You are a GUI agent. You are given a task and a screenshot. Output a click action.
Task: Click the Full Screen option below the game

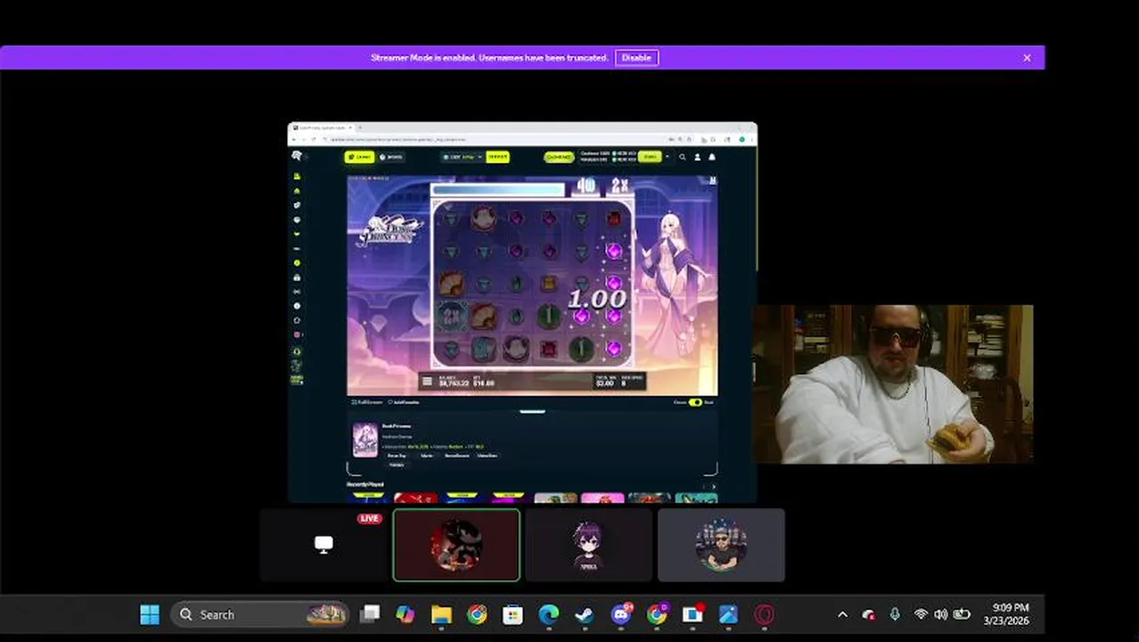coord(366,402)
